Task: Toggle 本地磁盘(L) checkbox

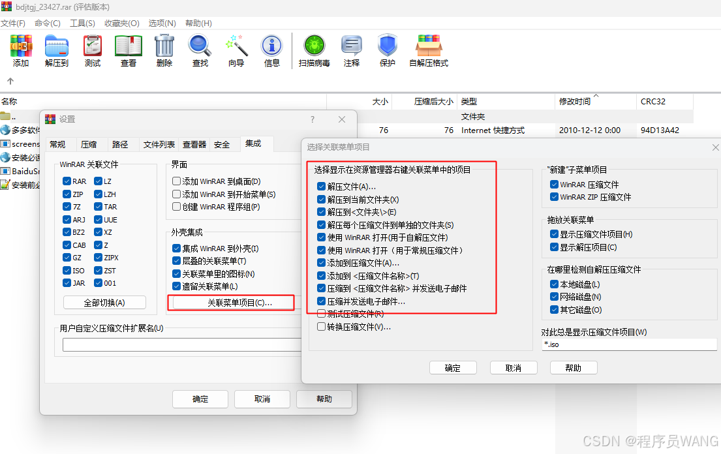Action: (554, 284)
